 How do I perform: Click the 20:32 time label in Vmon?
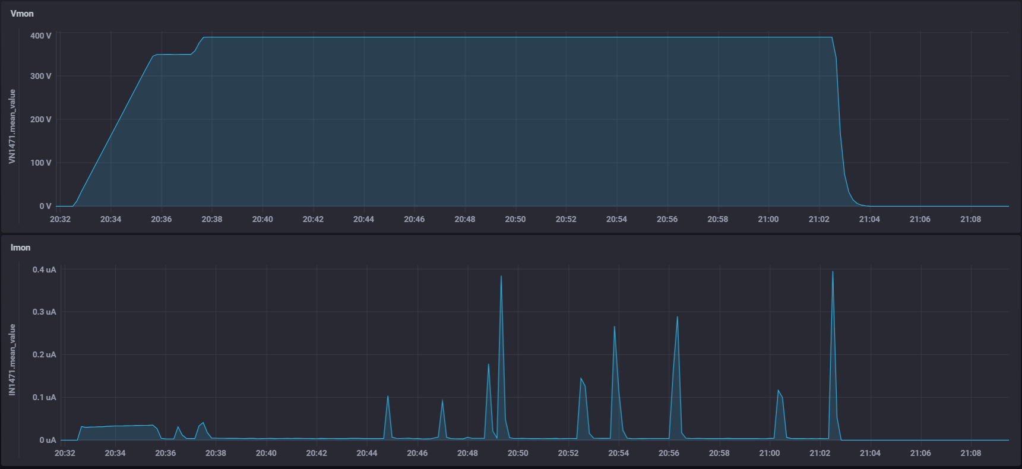pyautogui.click(x=60, y=219)
